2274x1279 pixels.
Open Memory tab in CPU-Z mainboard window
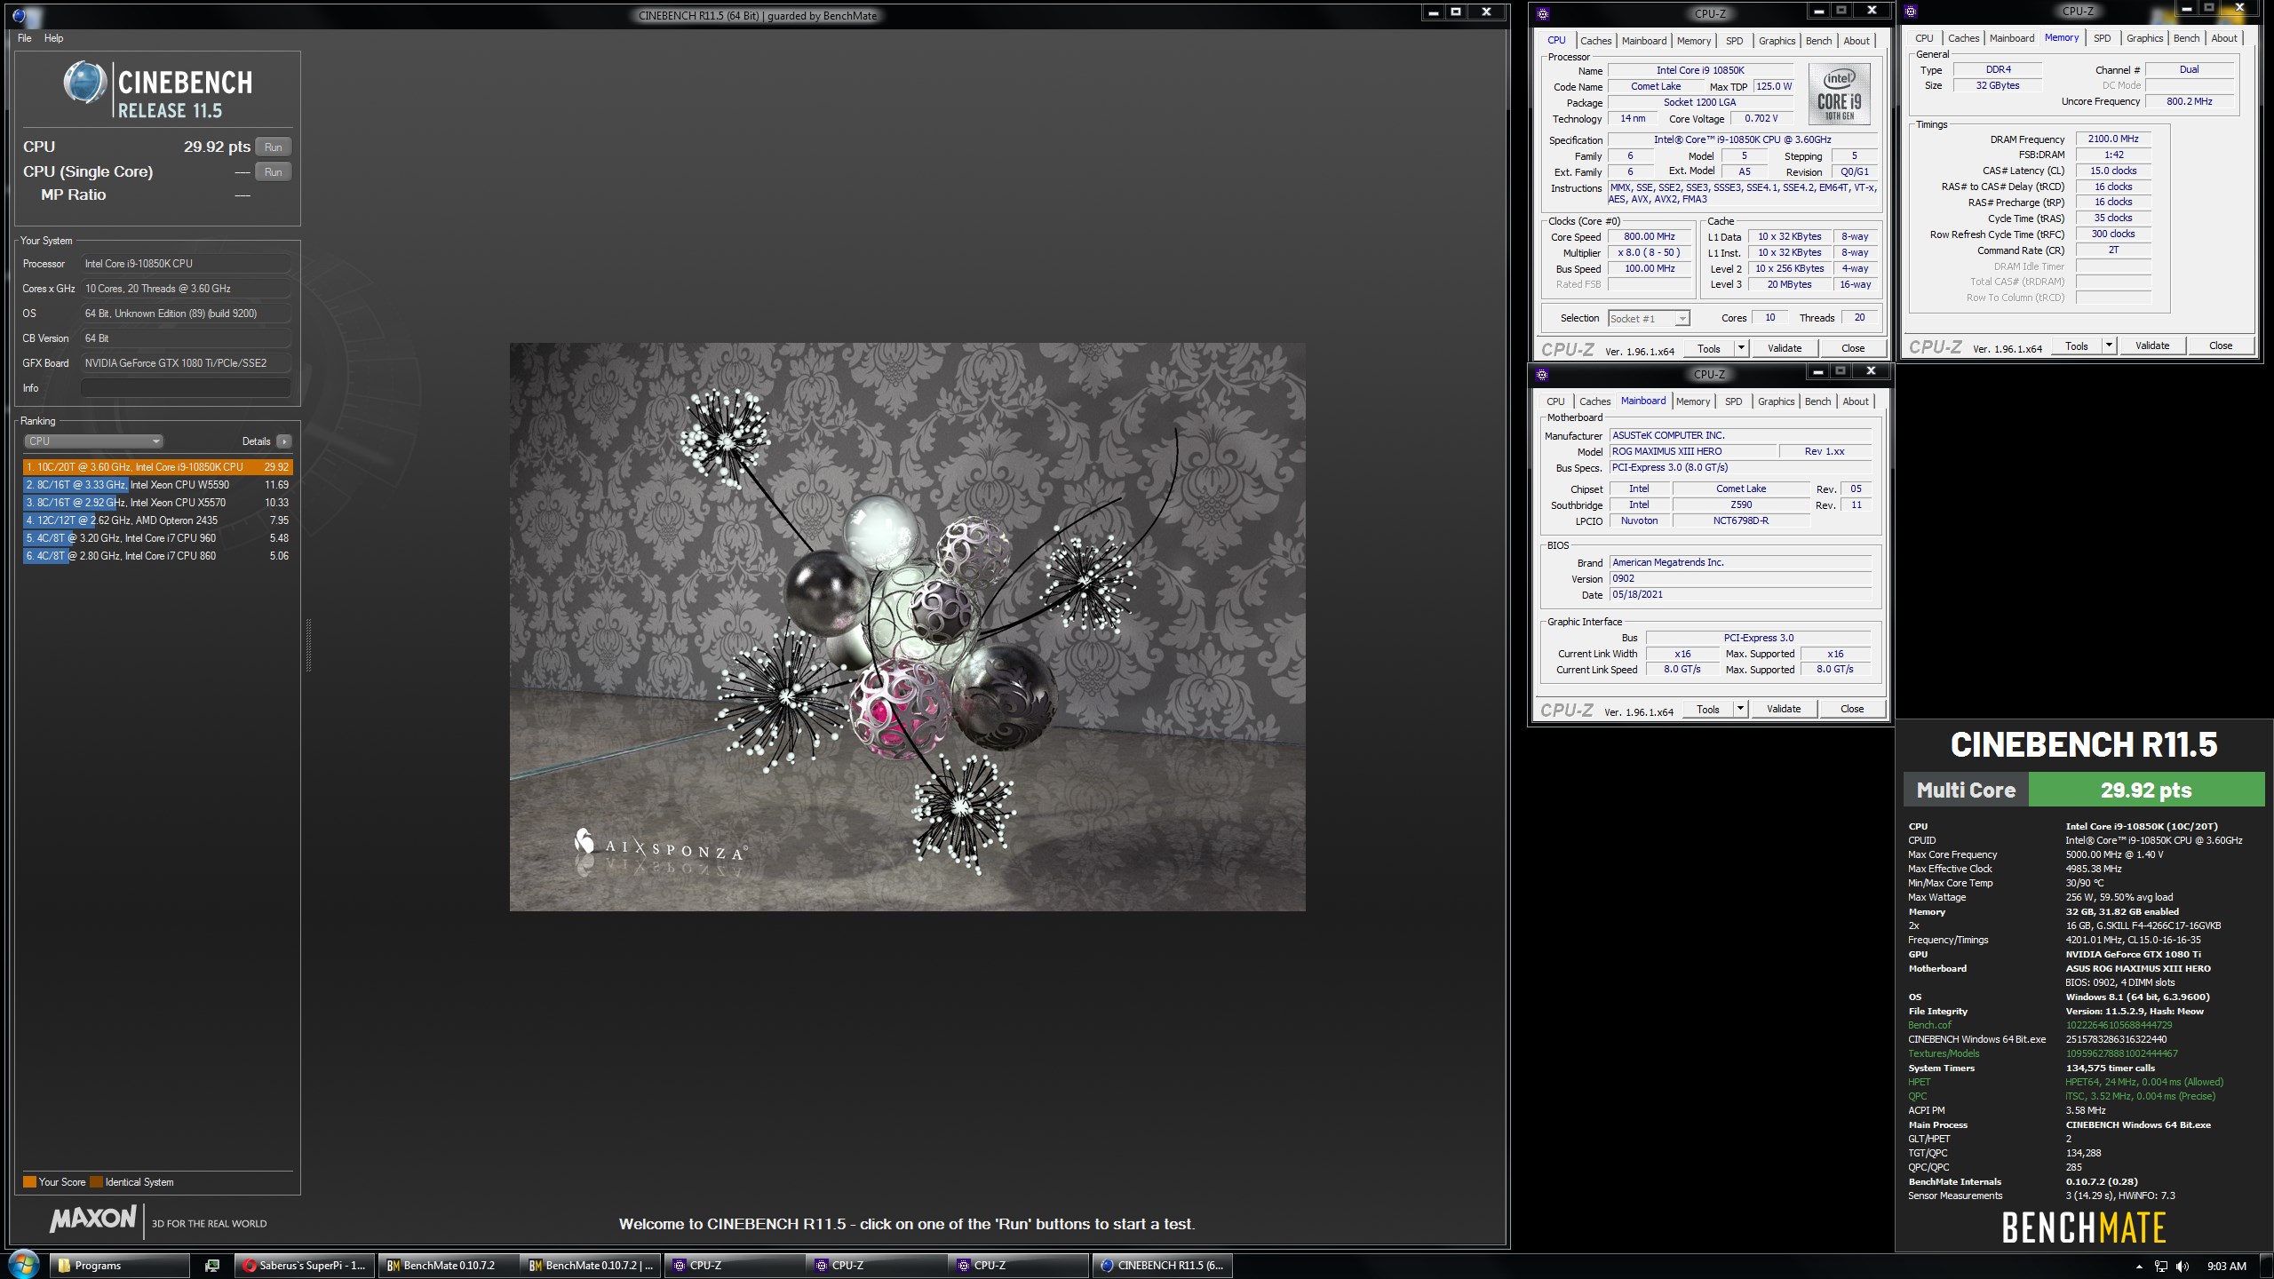click(x=1692, y=401)
